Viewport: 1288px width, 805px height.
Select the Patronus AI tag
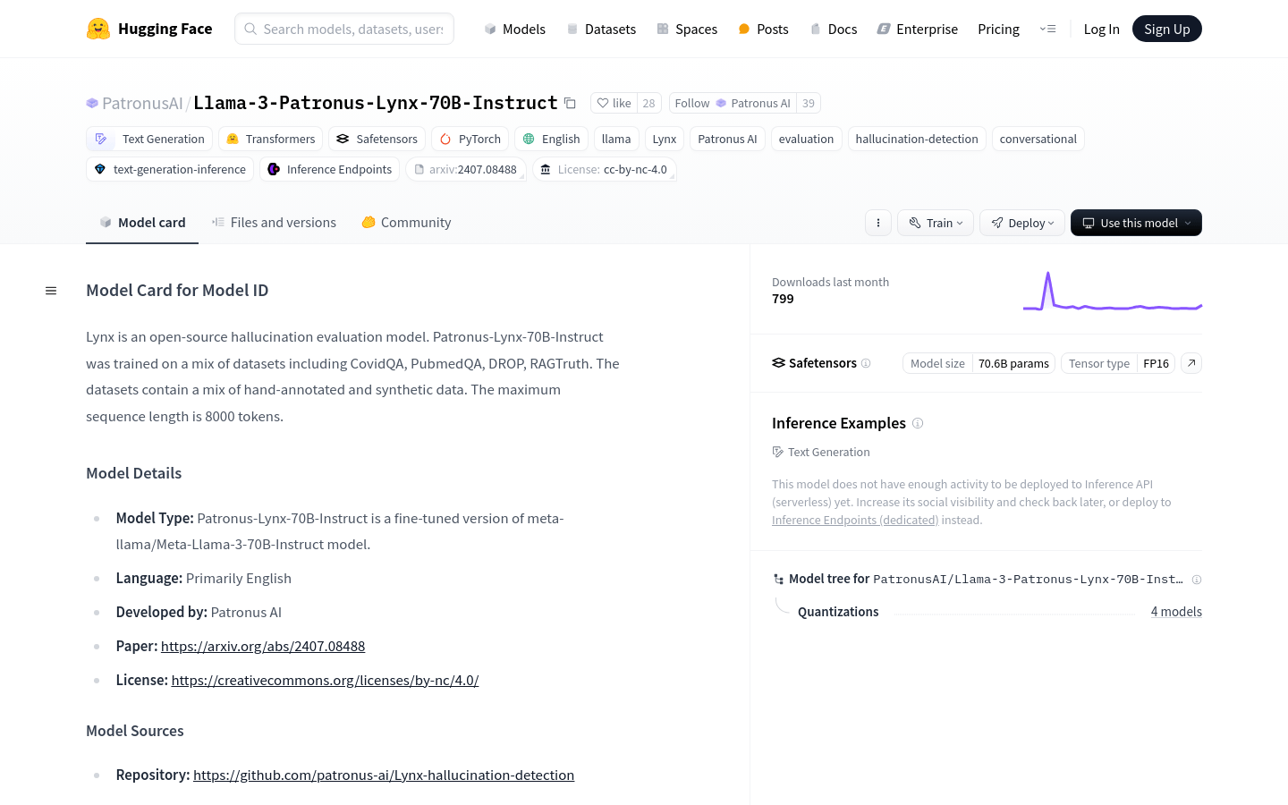click(x=727, y=139)
